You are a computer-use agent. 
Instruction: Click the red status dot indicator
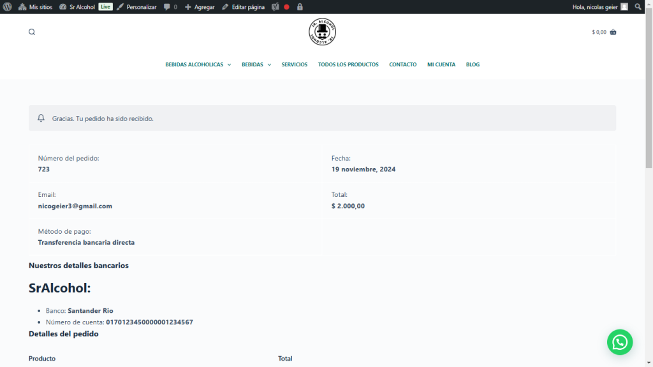point(286,6)
